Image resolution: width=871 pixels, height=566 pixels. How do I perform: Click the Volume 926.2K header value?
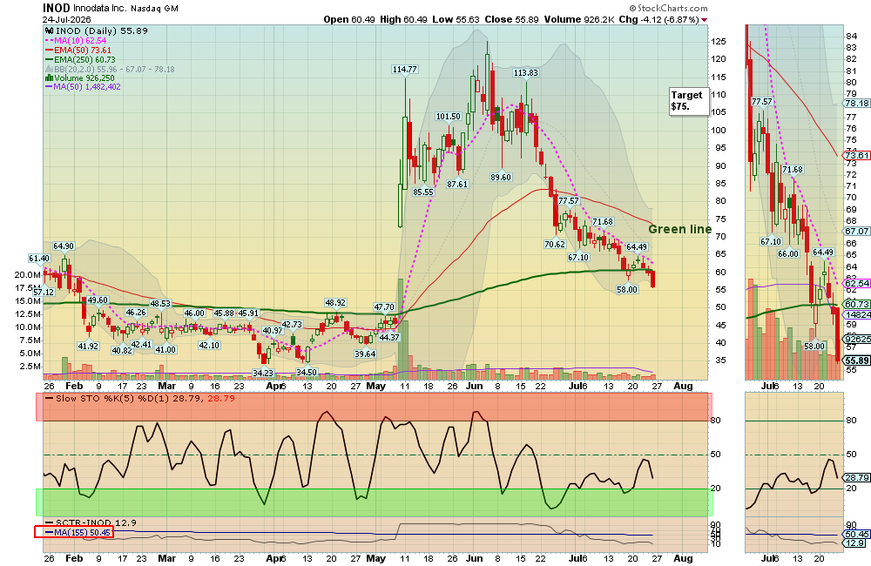pyautogui.click(x=579, y=19)
